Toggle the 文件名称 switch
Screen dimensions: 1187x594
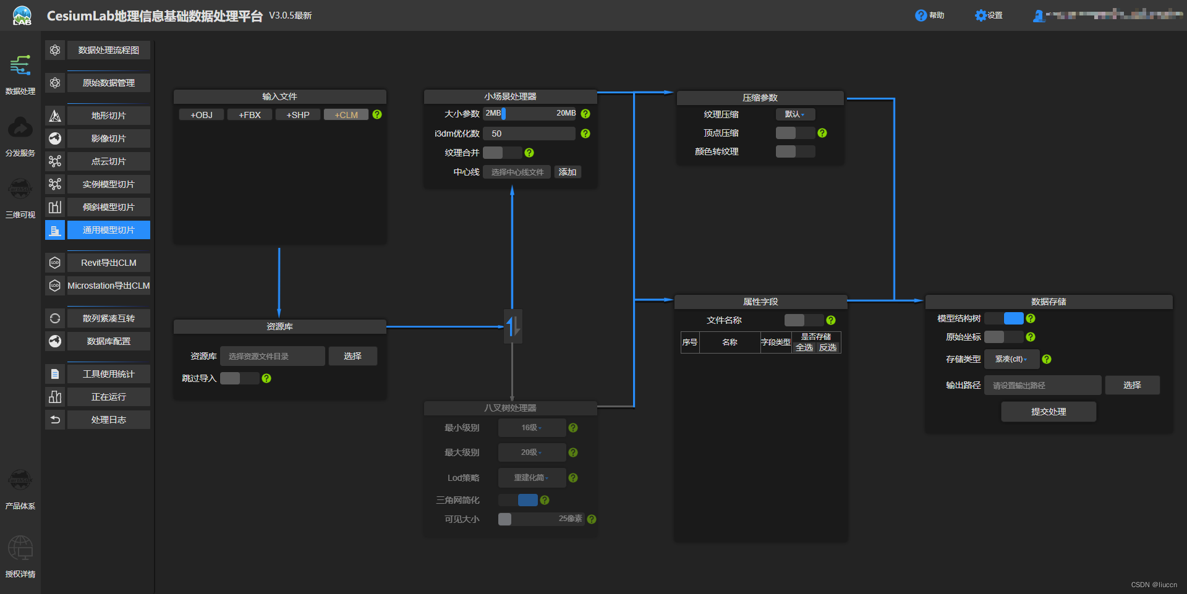pos(804,320)
